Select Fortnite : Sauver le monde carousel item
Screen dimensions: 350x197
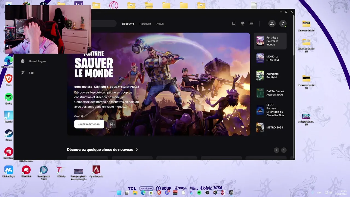[x=270, y=41]
